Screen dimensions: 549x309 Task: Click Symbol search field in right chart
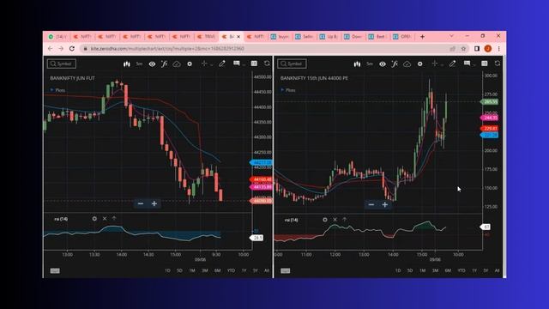click(x=292, y=64)
